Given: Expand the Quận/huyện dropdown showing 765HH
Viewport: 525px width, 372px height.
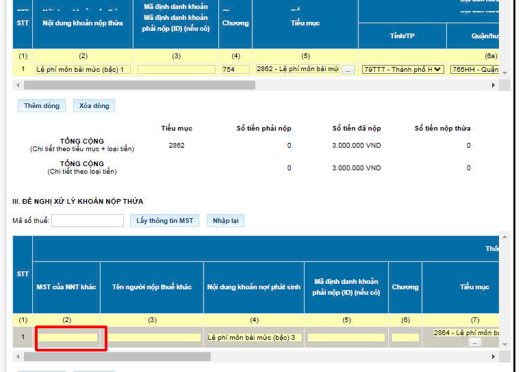Looking at the screenshot, I should click(x=475, y=70).
